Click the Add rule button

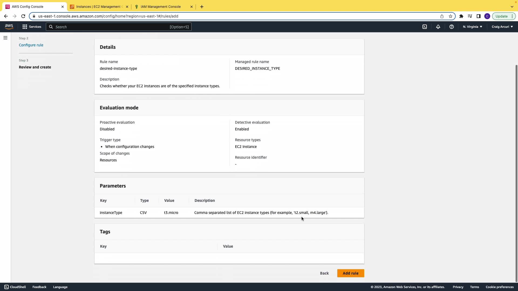click(350, 273)
